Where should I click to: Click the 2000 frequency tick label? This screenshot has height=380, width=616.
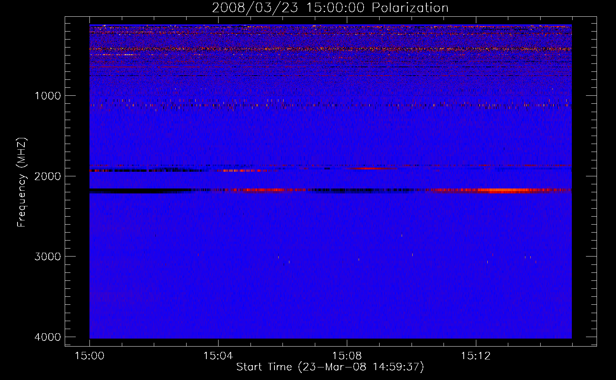[48, 176]
